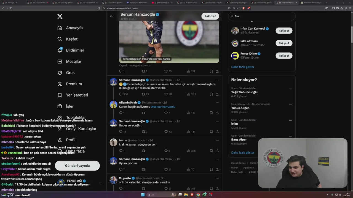
Task: Share the Haber vereceğim tweet
Action: (x=217, y=131)
